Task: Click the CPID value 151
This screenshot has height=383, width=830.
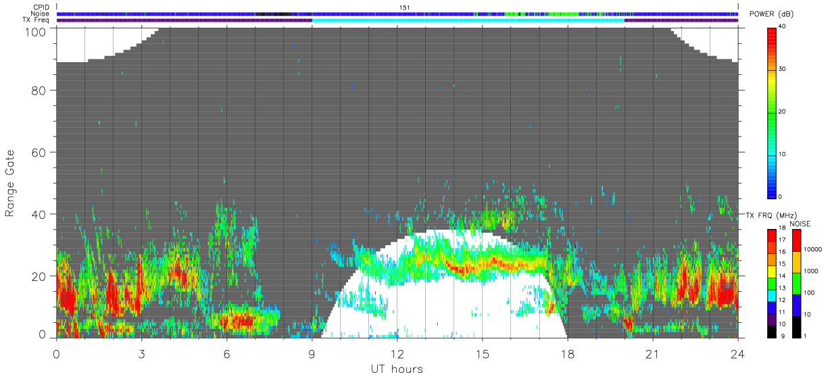Action: (x=405, y=7)
